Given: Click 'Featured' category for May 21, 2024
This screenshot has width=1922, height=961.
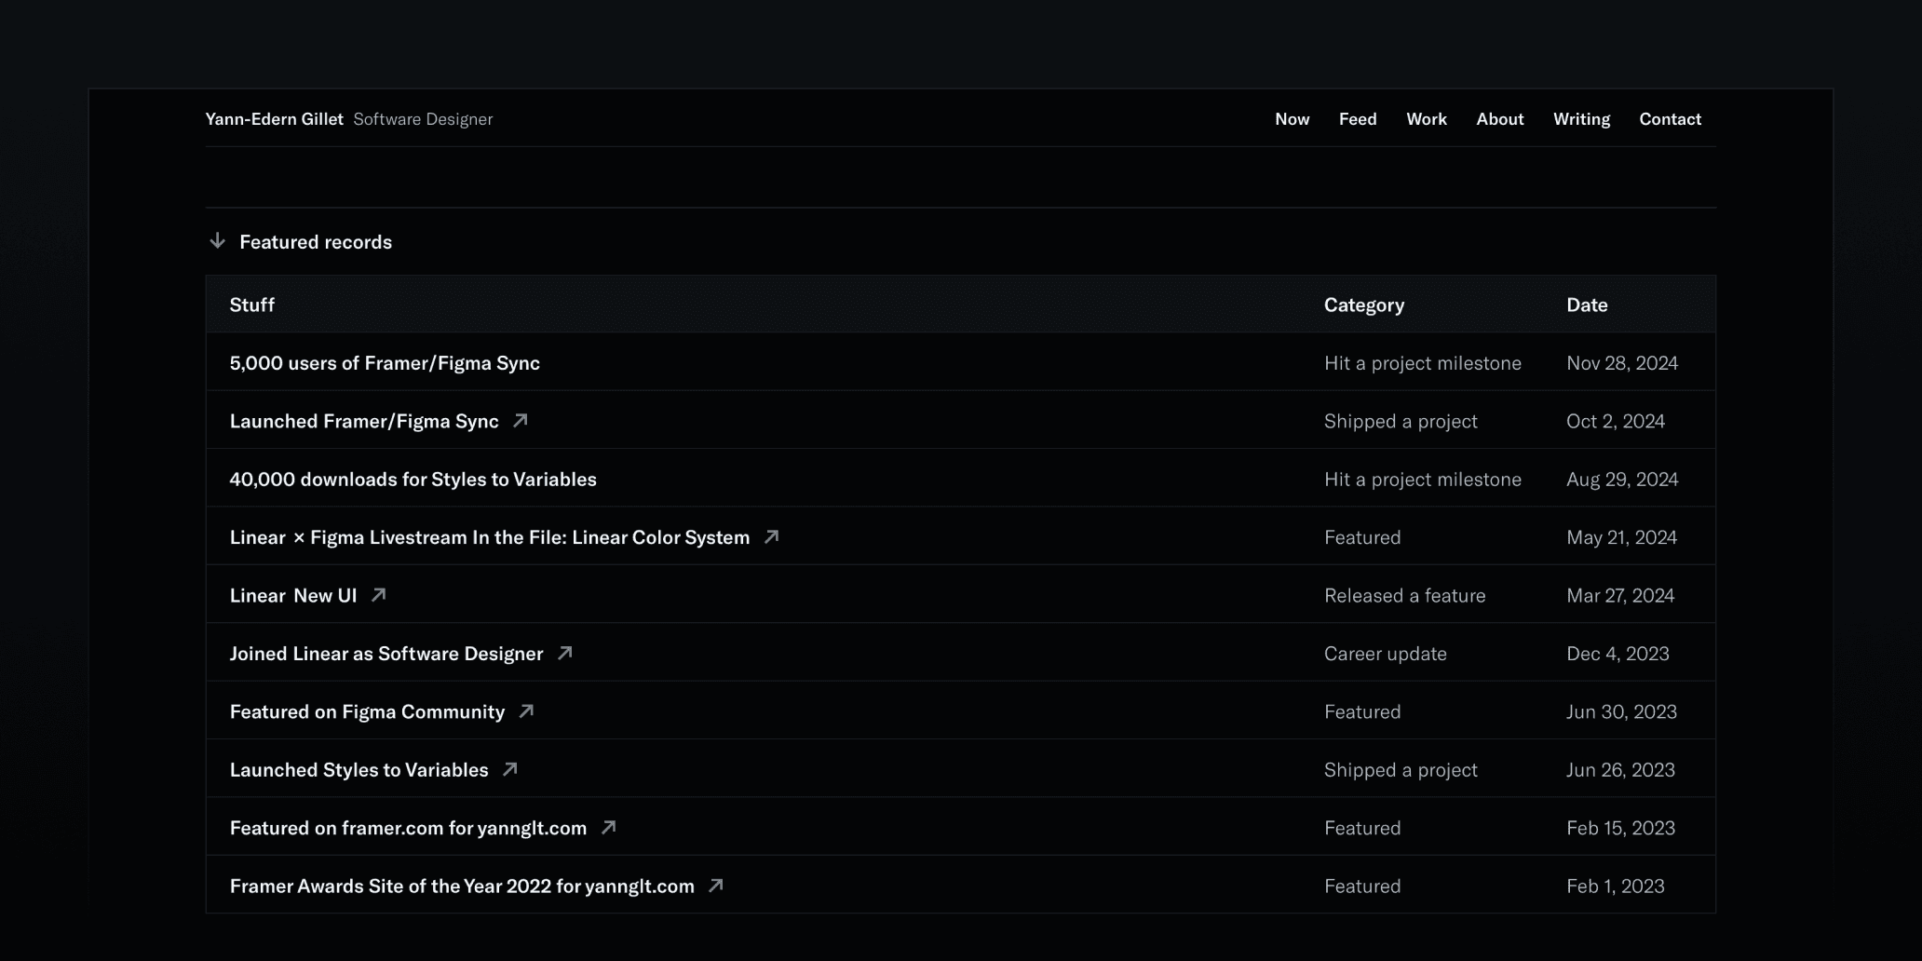Looking at the screenshot, I should pyautogui.click(x=1362, y=537).
